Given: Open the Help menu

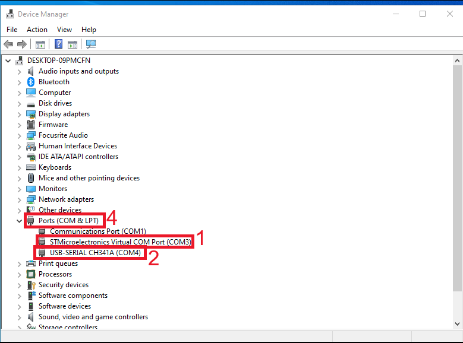Looking at the screenshot, I should pyautogui.click(x=89, y=30).
